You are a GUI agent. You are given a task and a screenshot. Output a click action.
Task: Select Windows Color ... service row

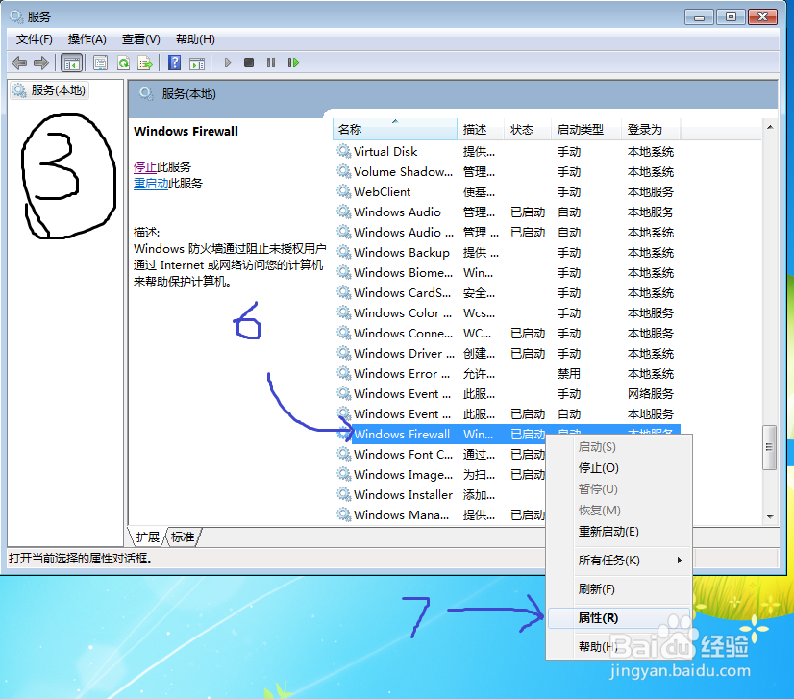507,313
